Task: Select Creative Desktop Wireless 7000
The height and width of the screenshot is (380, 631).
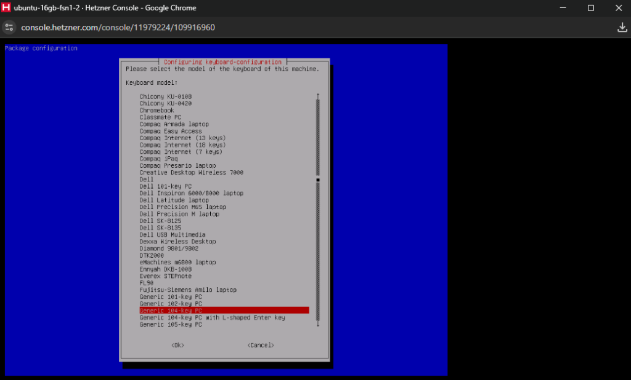Action: tap(191, 173)
